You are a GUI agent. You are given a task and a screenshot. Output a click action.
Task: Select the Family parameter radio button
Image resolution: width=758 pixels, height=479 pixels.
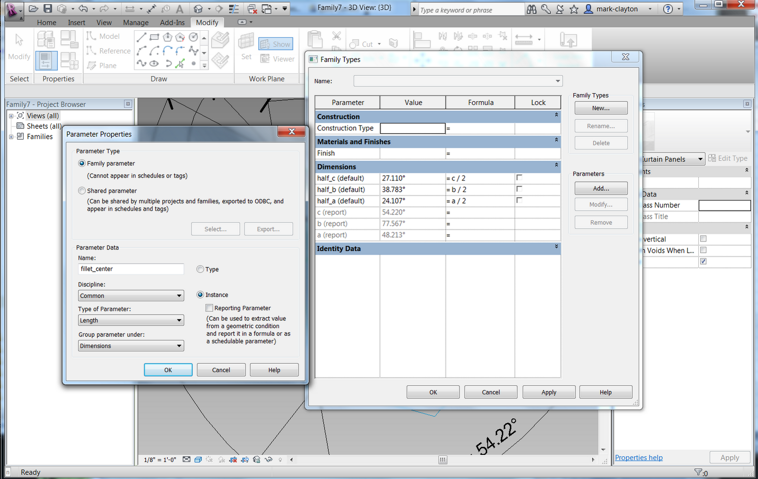(82, 163)
